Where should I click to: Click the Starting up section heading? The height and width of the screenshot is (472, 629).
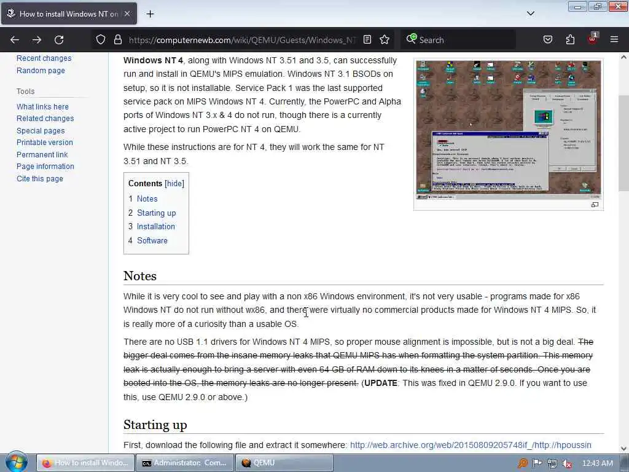click(x=155, y=425)
